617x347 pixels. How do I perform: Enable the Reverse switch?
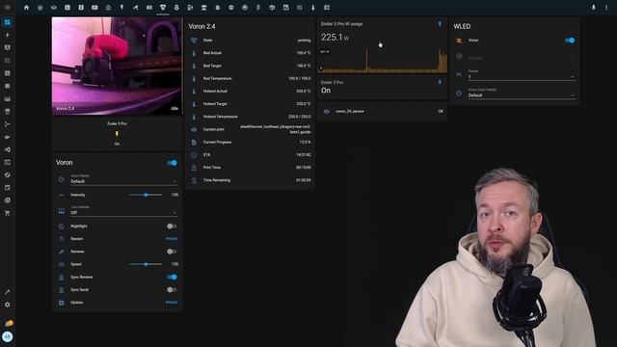tap(172, 252)
